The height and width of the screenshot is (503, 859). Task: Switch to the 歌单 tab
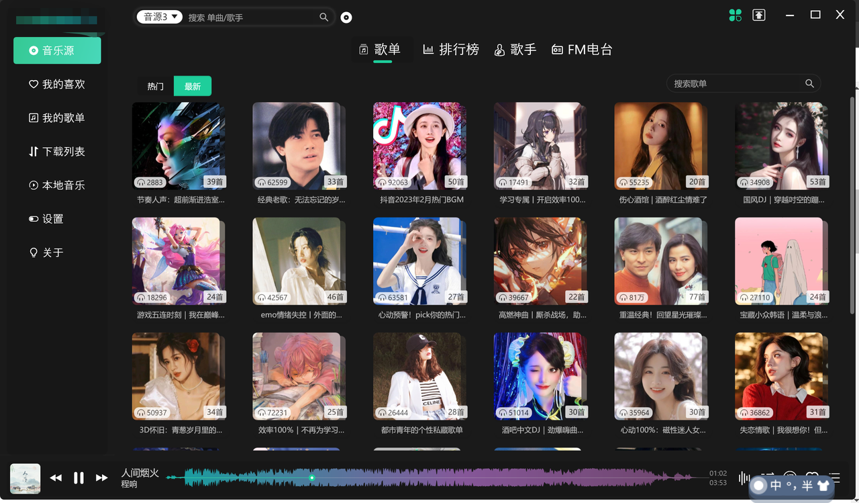380,49
